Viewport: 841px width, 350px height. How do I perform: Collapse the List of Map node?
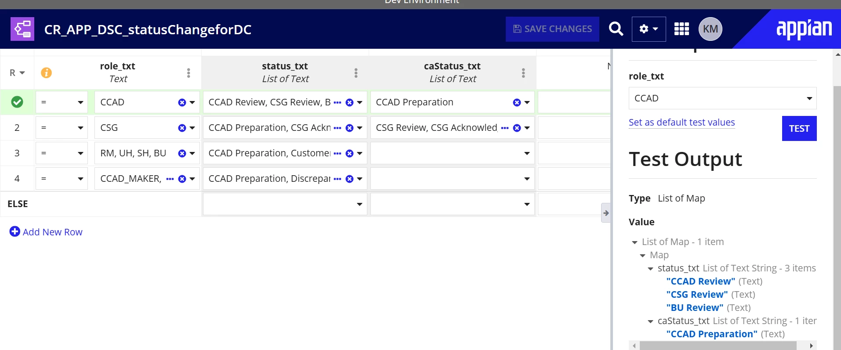point(634,242)
